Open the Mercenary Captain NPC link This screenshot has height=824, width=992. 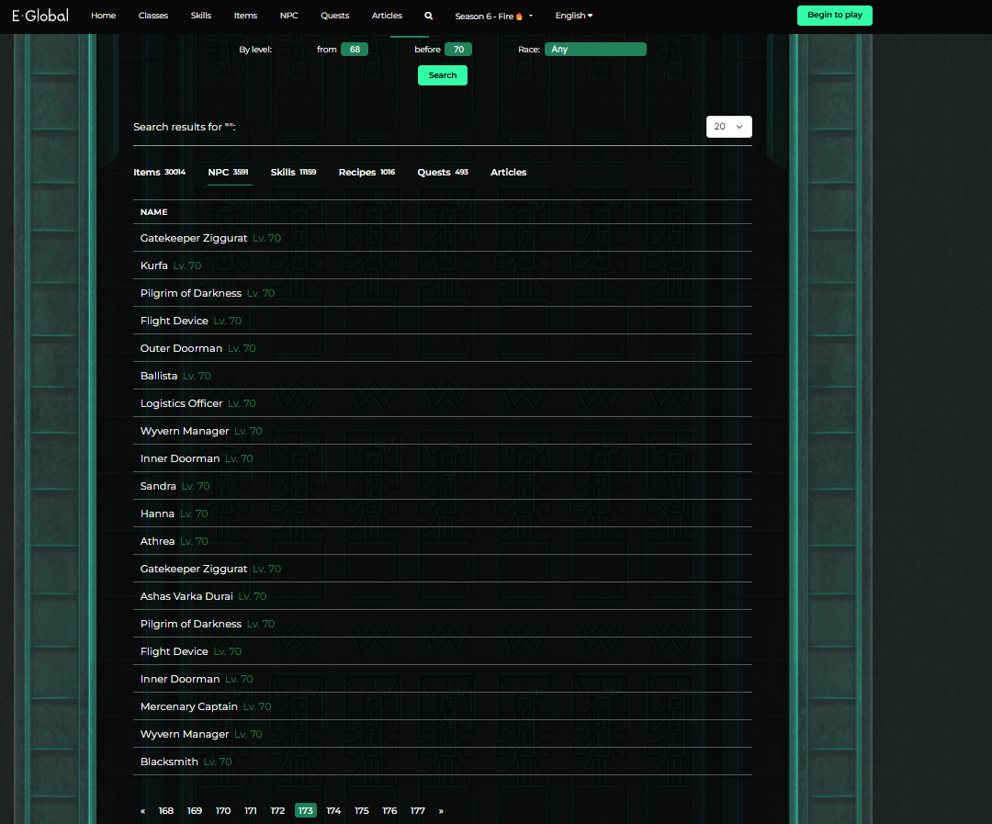[188, 706]
